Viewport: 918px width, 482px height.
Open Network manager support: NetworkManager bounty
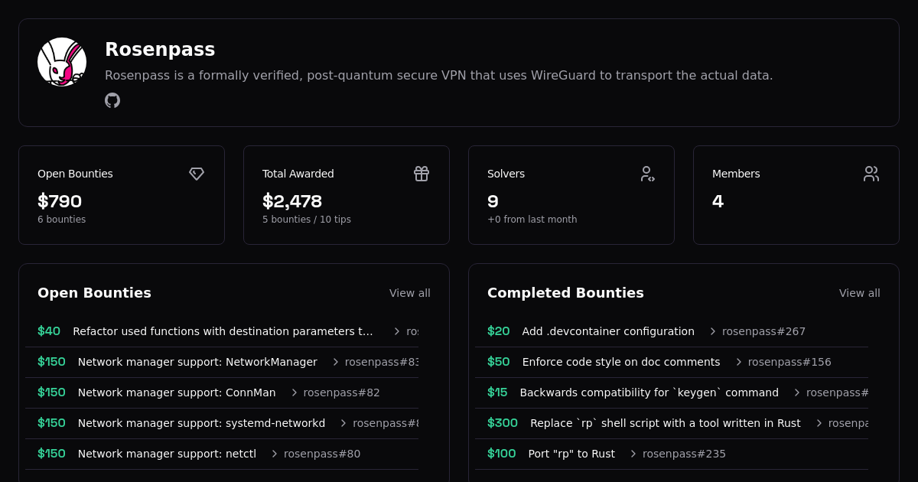pos(197,362)
